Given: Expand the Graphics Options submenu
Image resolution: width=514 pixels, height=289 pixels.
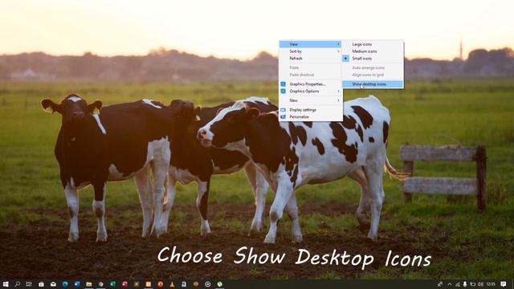Looking at the screenshot, I should point(310,91).
